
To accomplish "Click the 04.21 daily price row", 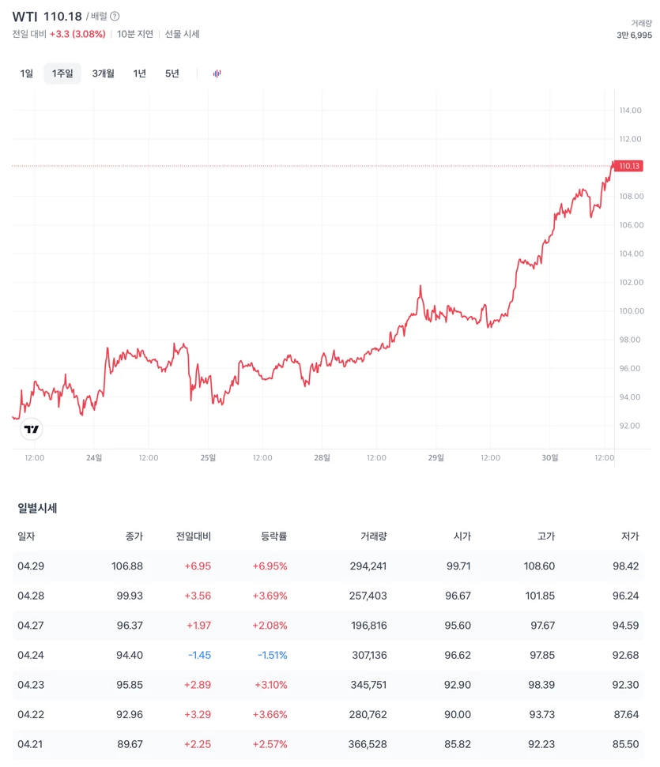I will (x=328, y=744).
